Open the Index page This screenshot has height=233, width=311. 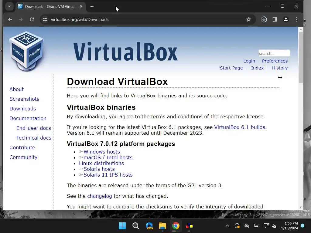[257, 68]
